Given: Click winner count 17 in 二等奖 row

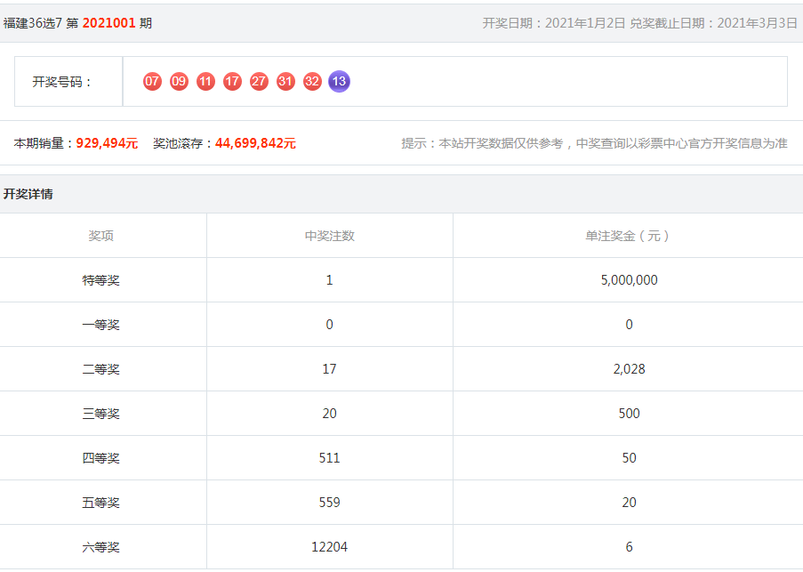Looking at the screenshot, I should (x=329, y=369).
